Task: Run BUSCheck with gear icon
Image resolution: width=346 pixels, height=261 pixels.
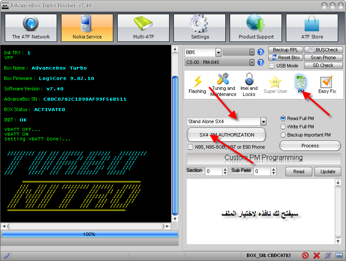Action: click(323, 50)
